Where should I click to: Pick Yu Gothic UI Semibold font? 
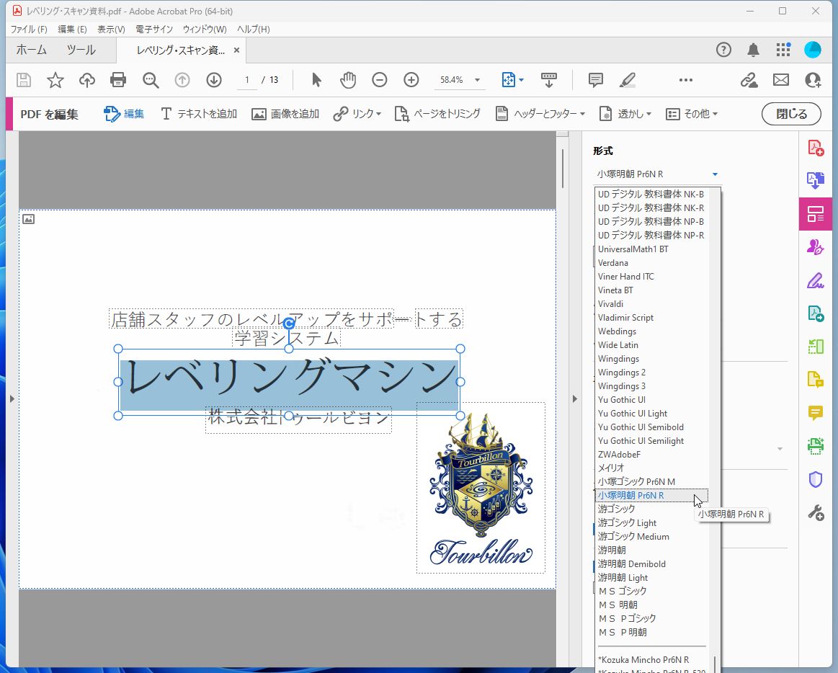652,427
